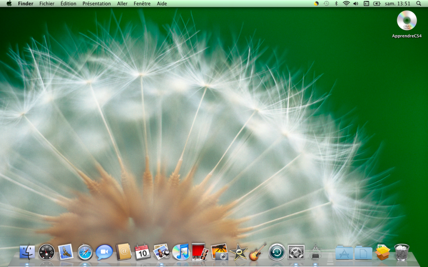Image resolution: width=428 pixels, height=267 pixels.
Task: Open Spotlight search magnifier
Action: point(419,3)
